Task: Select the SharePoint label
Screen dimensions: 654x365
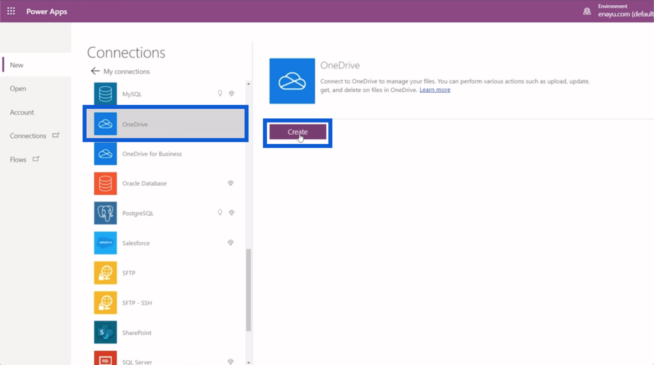Action: tap(137, 333)
